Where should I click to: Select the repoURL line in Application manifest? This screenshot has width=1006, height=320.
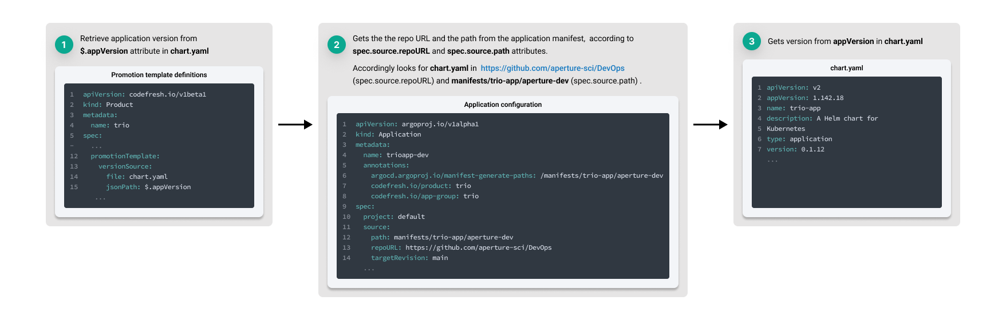click(x=461, y=247)
